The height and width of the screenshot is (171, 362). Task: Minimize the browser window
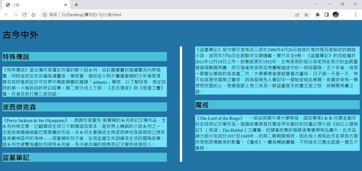(x=329, y=4)
